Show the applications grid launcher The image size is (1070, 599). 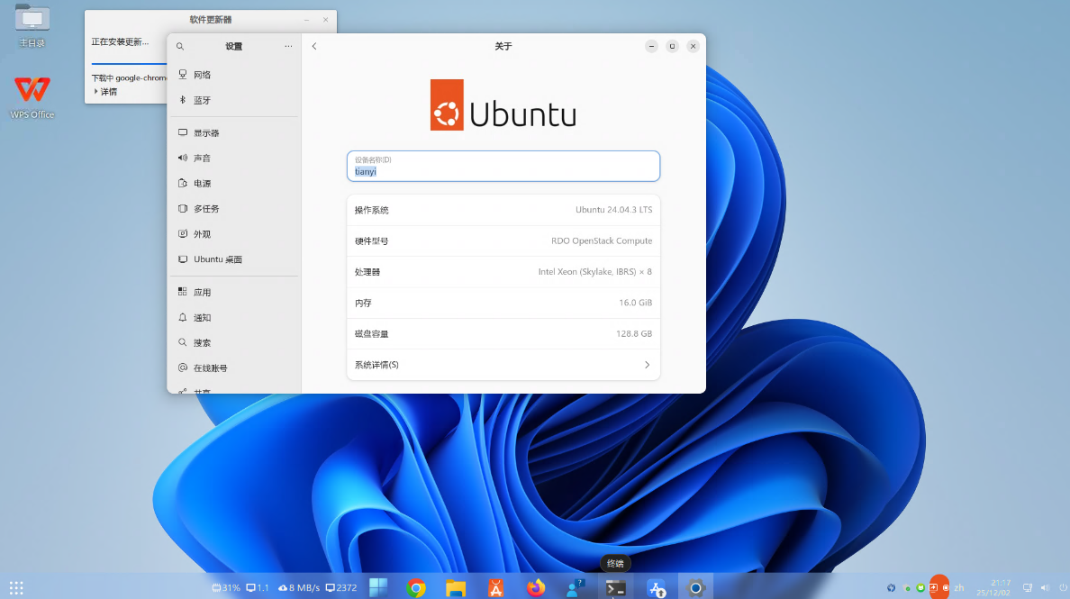[16, 588]
